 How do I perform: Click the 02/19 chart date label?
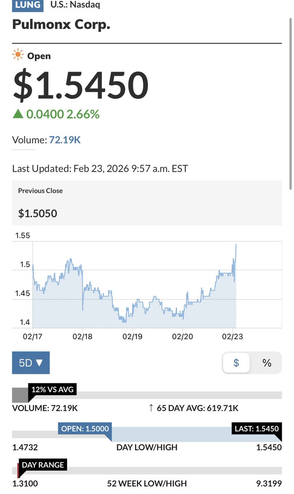(132, 336)
